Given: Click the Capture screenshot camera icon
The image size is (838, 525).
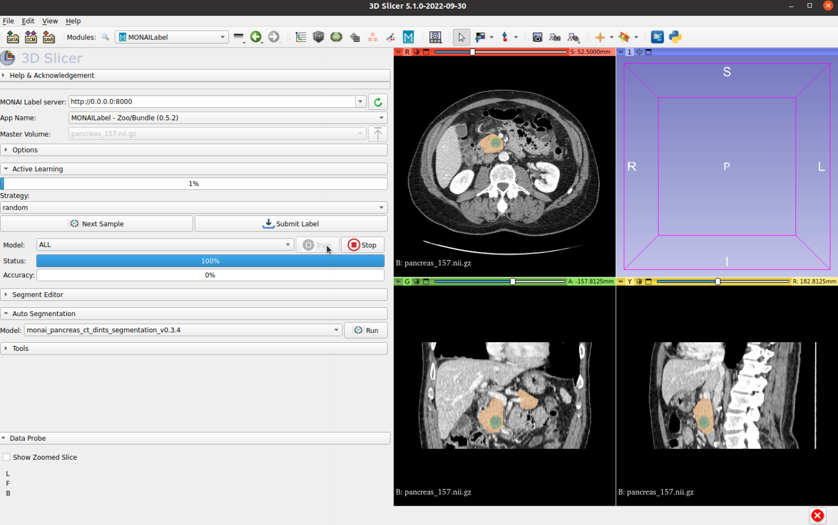Looking at the screenshot, I should (537, 37).
